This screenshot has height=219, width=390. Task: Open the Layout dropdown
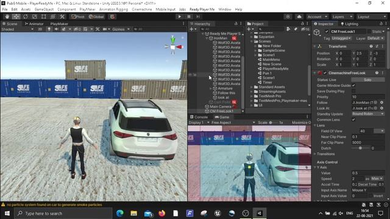tap(372, 16)
